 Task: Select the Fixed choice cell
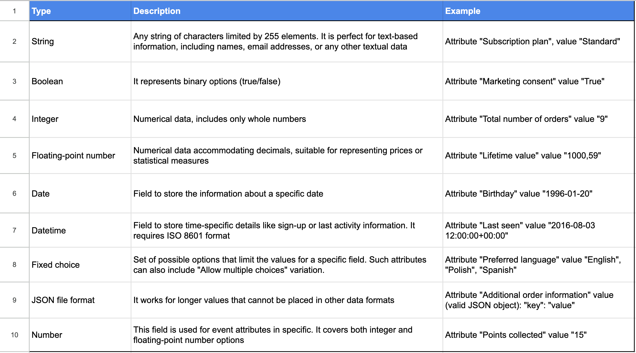click(80, 265)
